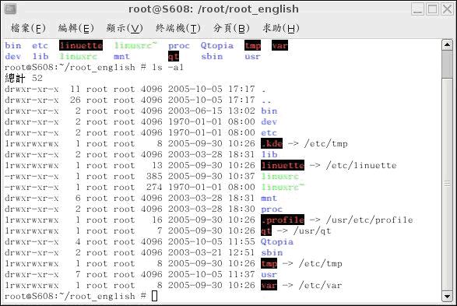Click the scrollbar track below the thumb
This screenshot has height=306, width=457.
[x=447, y=185]
